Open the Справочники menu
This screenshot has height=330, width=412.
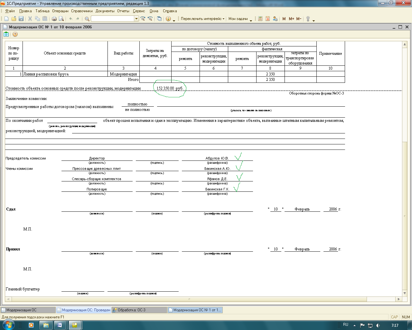(x=82, y=11)
